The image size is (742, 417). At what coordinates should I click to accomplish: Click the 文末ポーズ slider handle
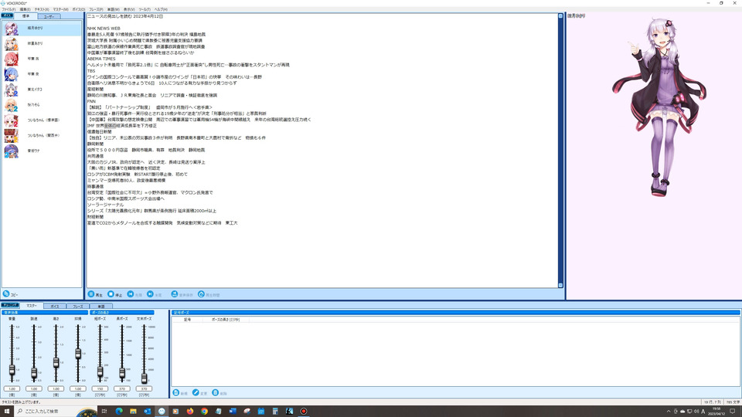144,378
